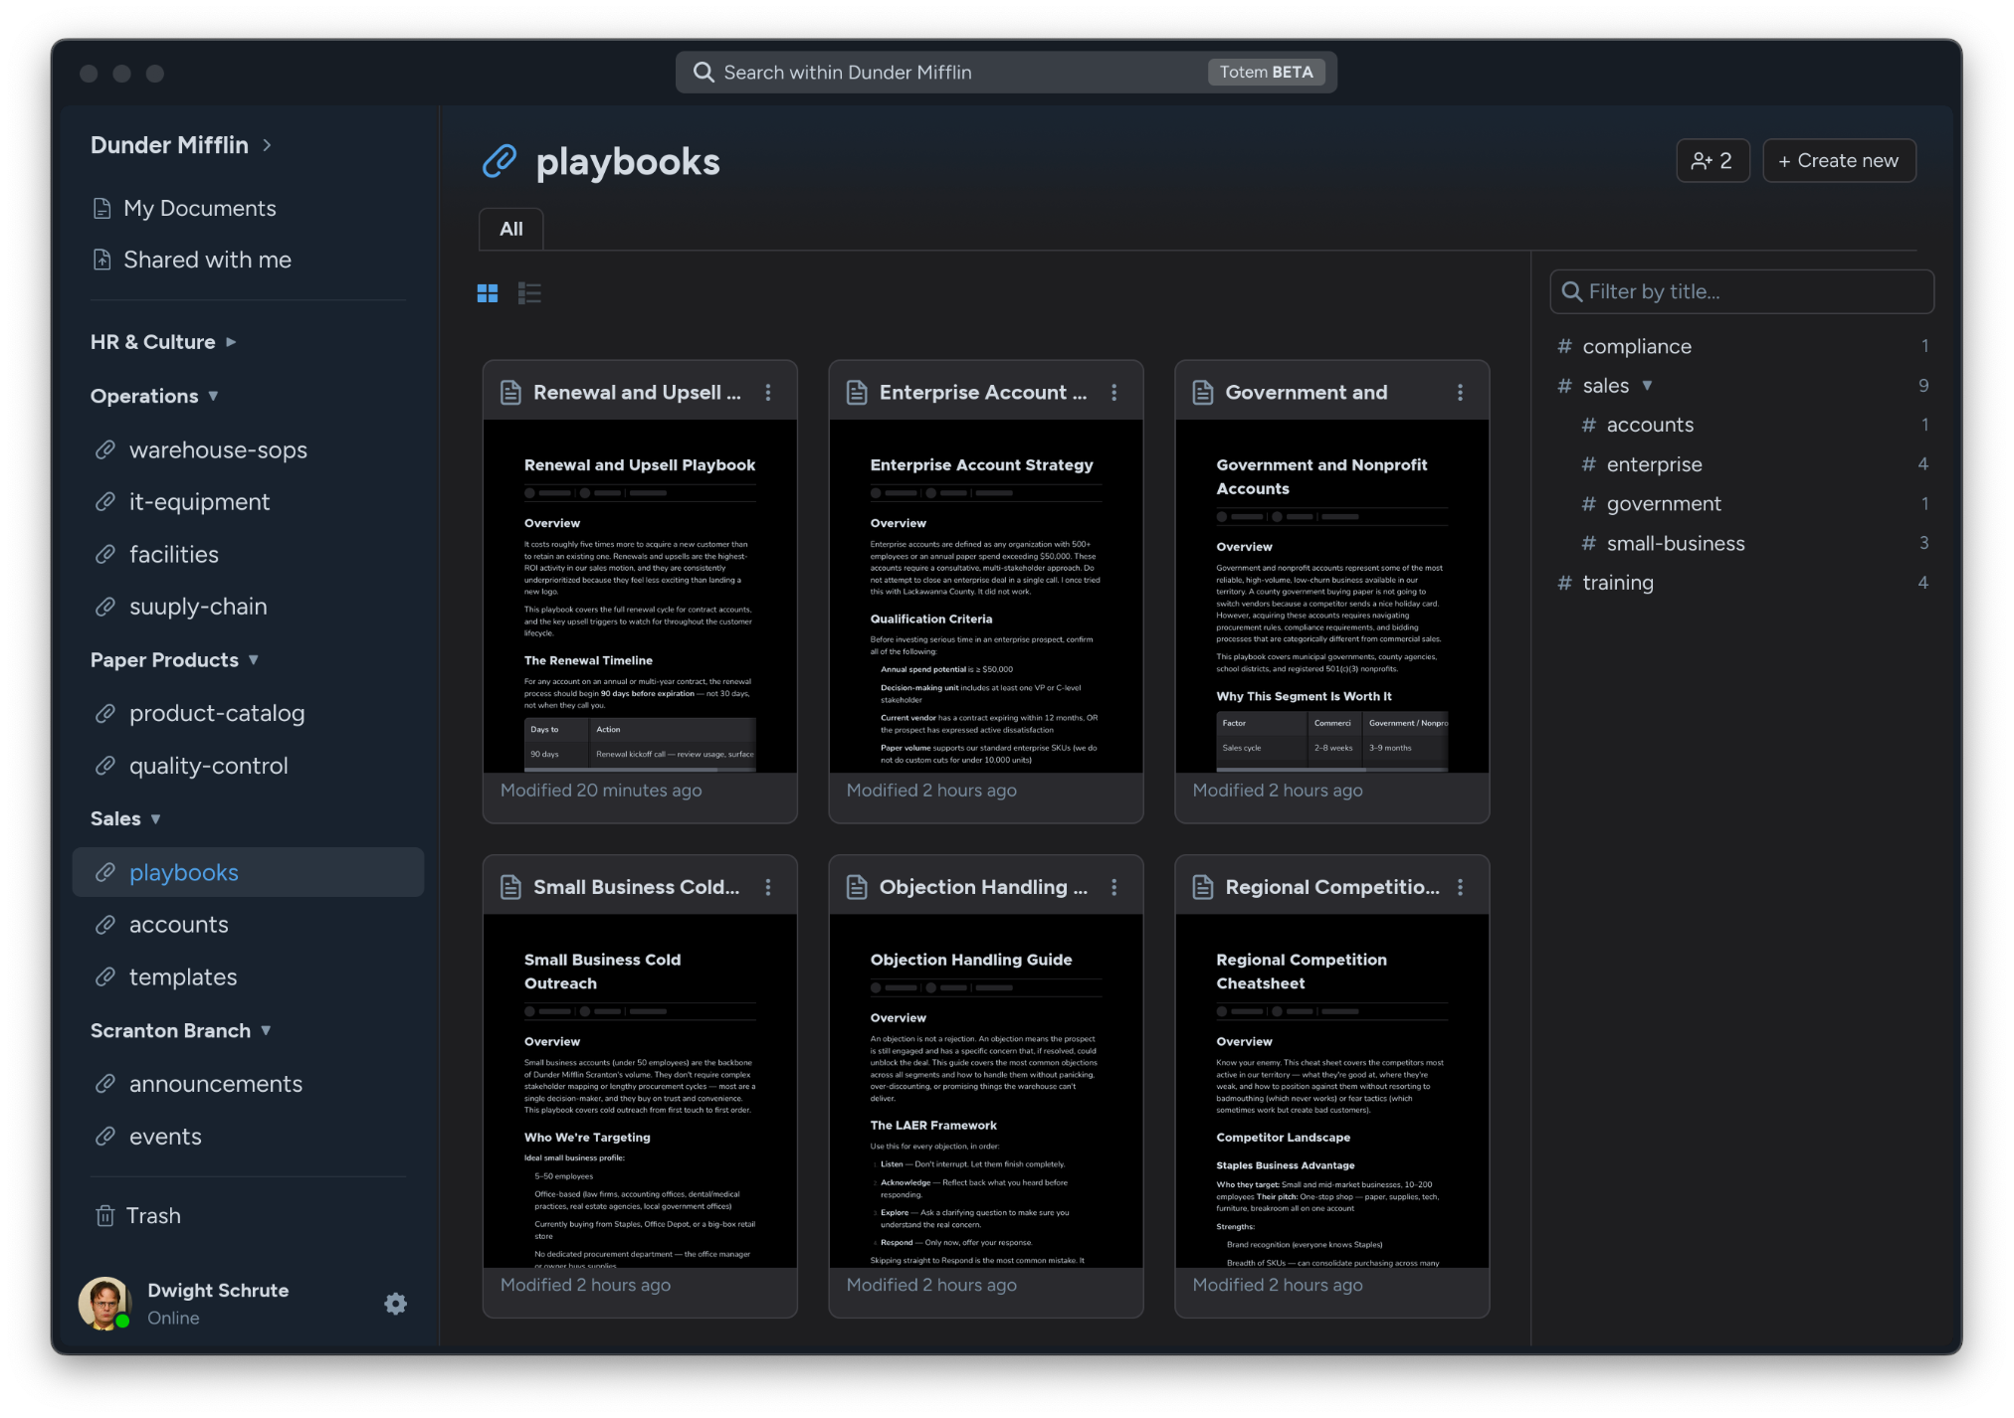This screenshot has height=1418, width=2014.
Task: Open the templates collection
Action: [x=183, y=977]
